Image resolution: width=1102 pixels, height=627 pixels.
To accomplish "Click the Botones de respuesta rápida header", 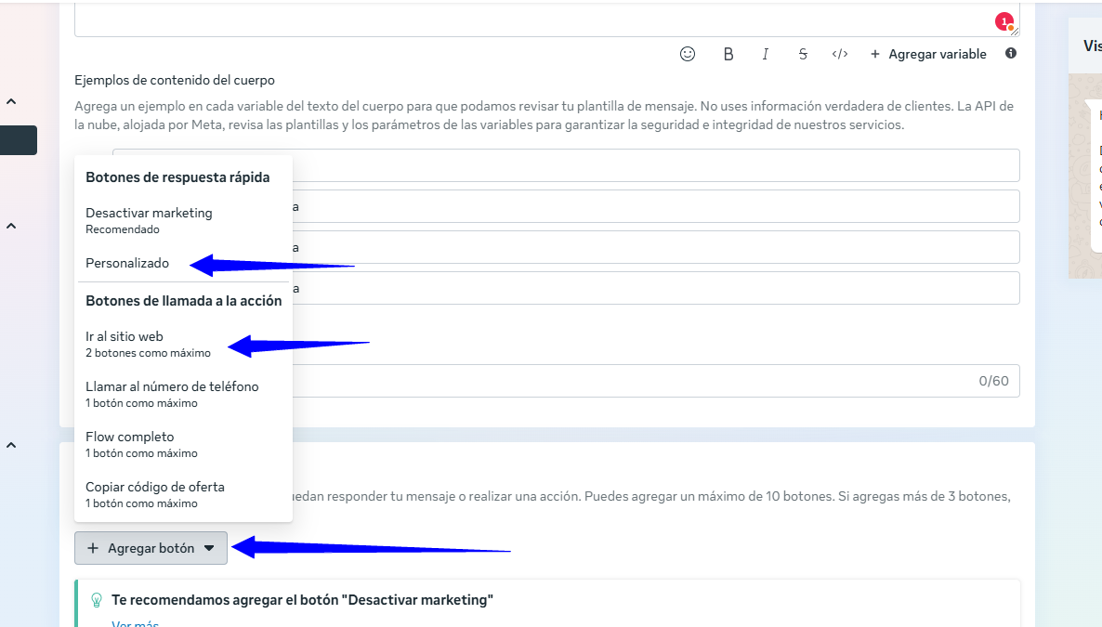I will tap(177, 177).
